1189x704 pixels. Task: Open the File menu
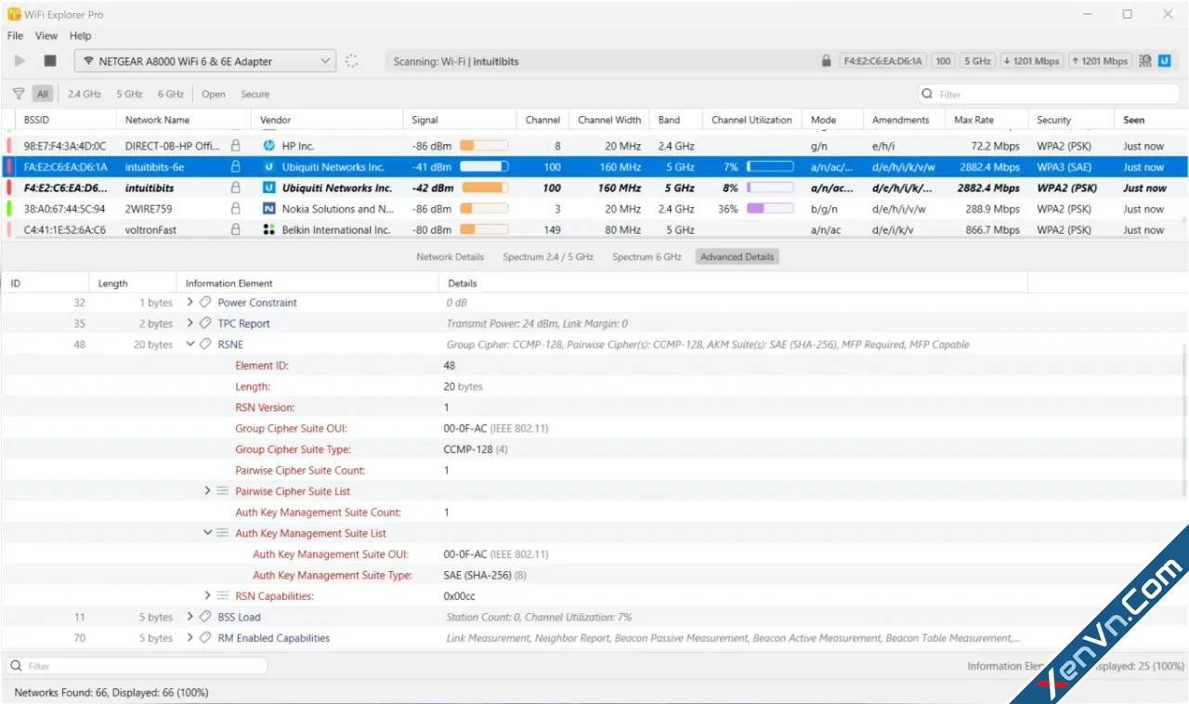coord(15,35)
